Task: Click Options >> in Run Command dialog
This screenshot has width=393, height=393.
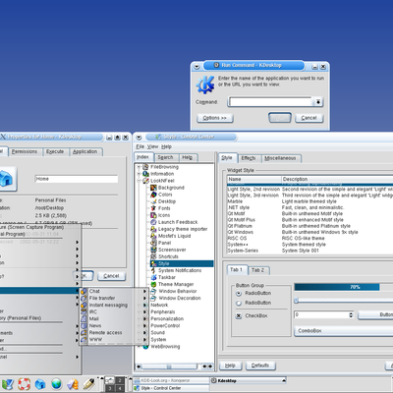Action: pos(215,118)
